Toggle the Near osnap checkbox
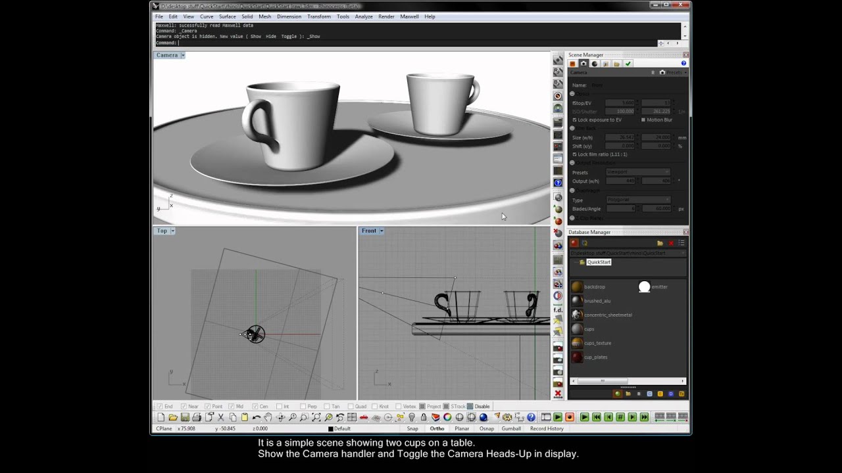This screenshot has height=473, width=842. pos(184,407)
